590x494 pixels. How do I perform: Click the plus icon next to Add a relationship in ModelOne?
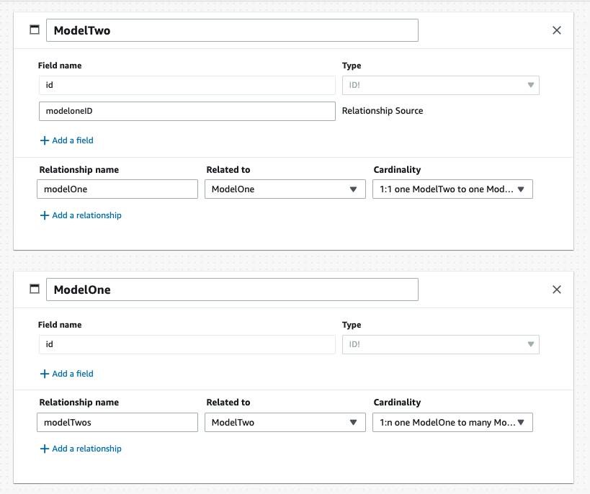tap(44, 449)
